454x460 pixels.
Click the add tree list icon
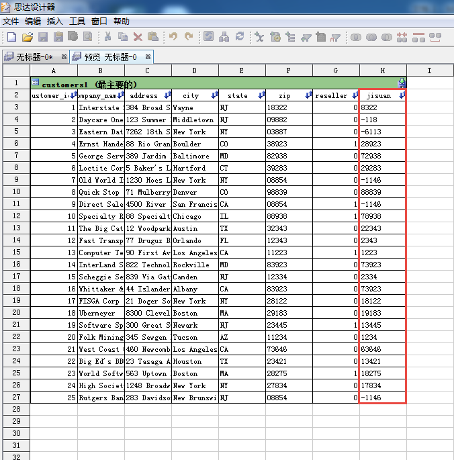click(x=291, y=37)
